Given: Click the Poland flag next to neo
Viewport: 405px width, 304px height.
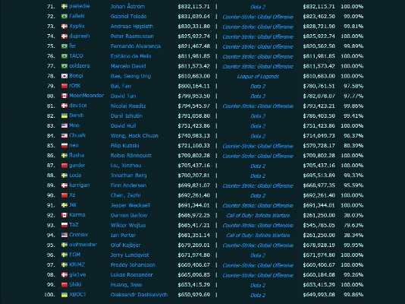Looking at the screenshot, I should pyautogui.click(x=64, y=146).
